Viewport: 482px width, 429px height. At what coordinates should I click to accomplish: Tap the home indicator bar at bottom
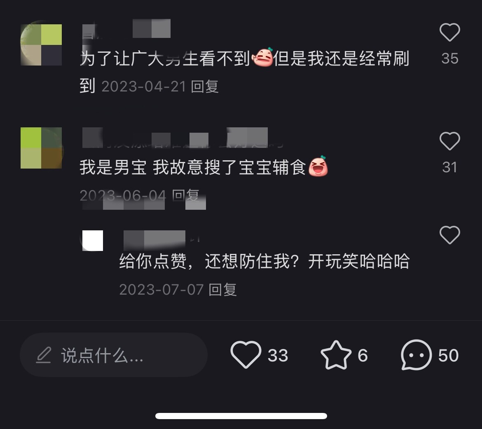(x=241, y=416)
